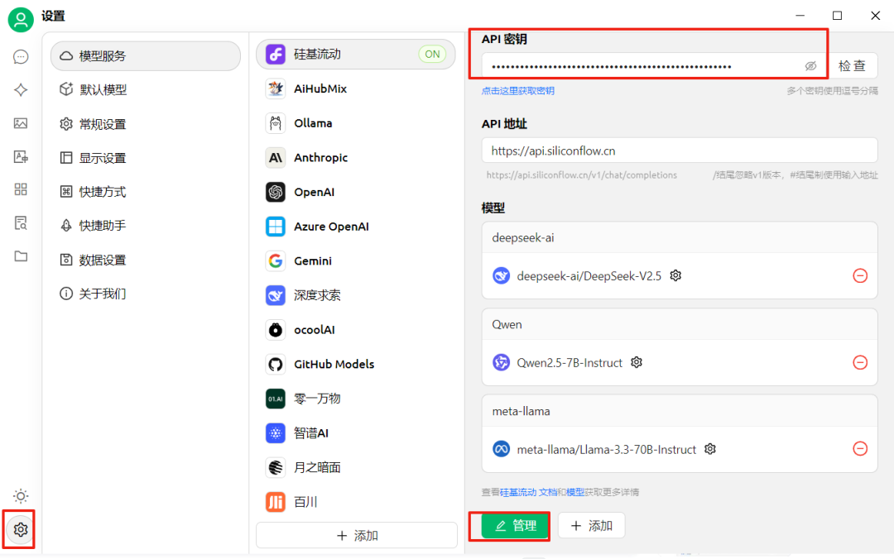Open the knowledge base sidebar icon
The image size is (894, 559).
coord(21,222)
